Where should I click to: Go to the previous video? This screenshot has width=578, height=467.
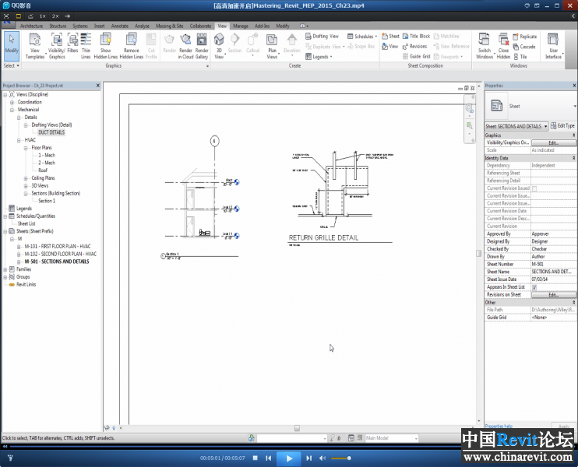tap(269, 458)
